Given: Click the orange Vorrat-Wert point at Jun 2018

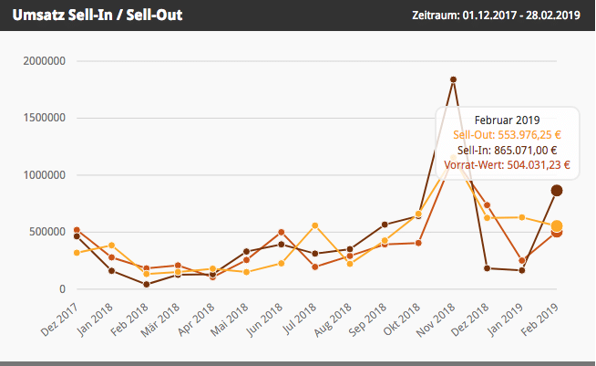Looking at the screenshot, I should click(282, 232).
